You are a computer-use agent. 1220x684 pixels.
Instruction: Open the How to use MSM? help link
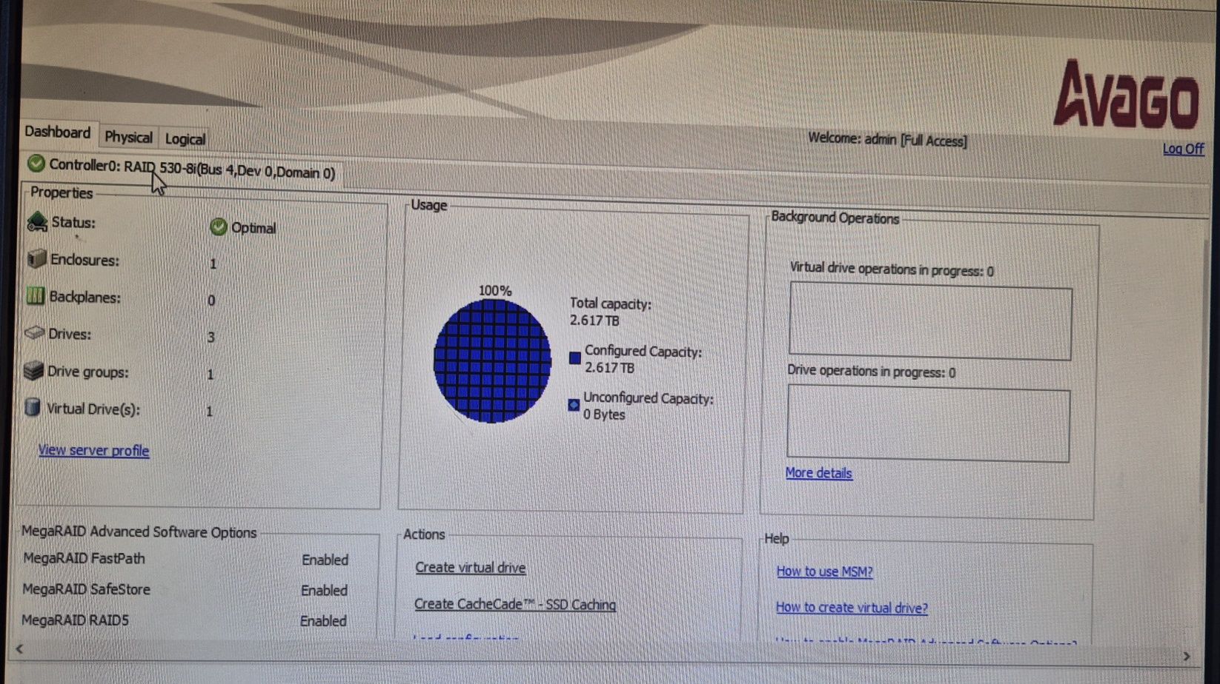point(824,571)
